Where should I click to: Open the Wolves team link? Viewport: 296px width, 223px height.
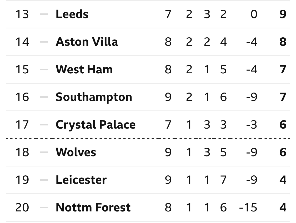tap(76, 152)
